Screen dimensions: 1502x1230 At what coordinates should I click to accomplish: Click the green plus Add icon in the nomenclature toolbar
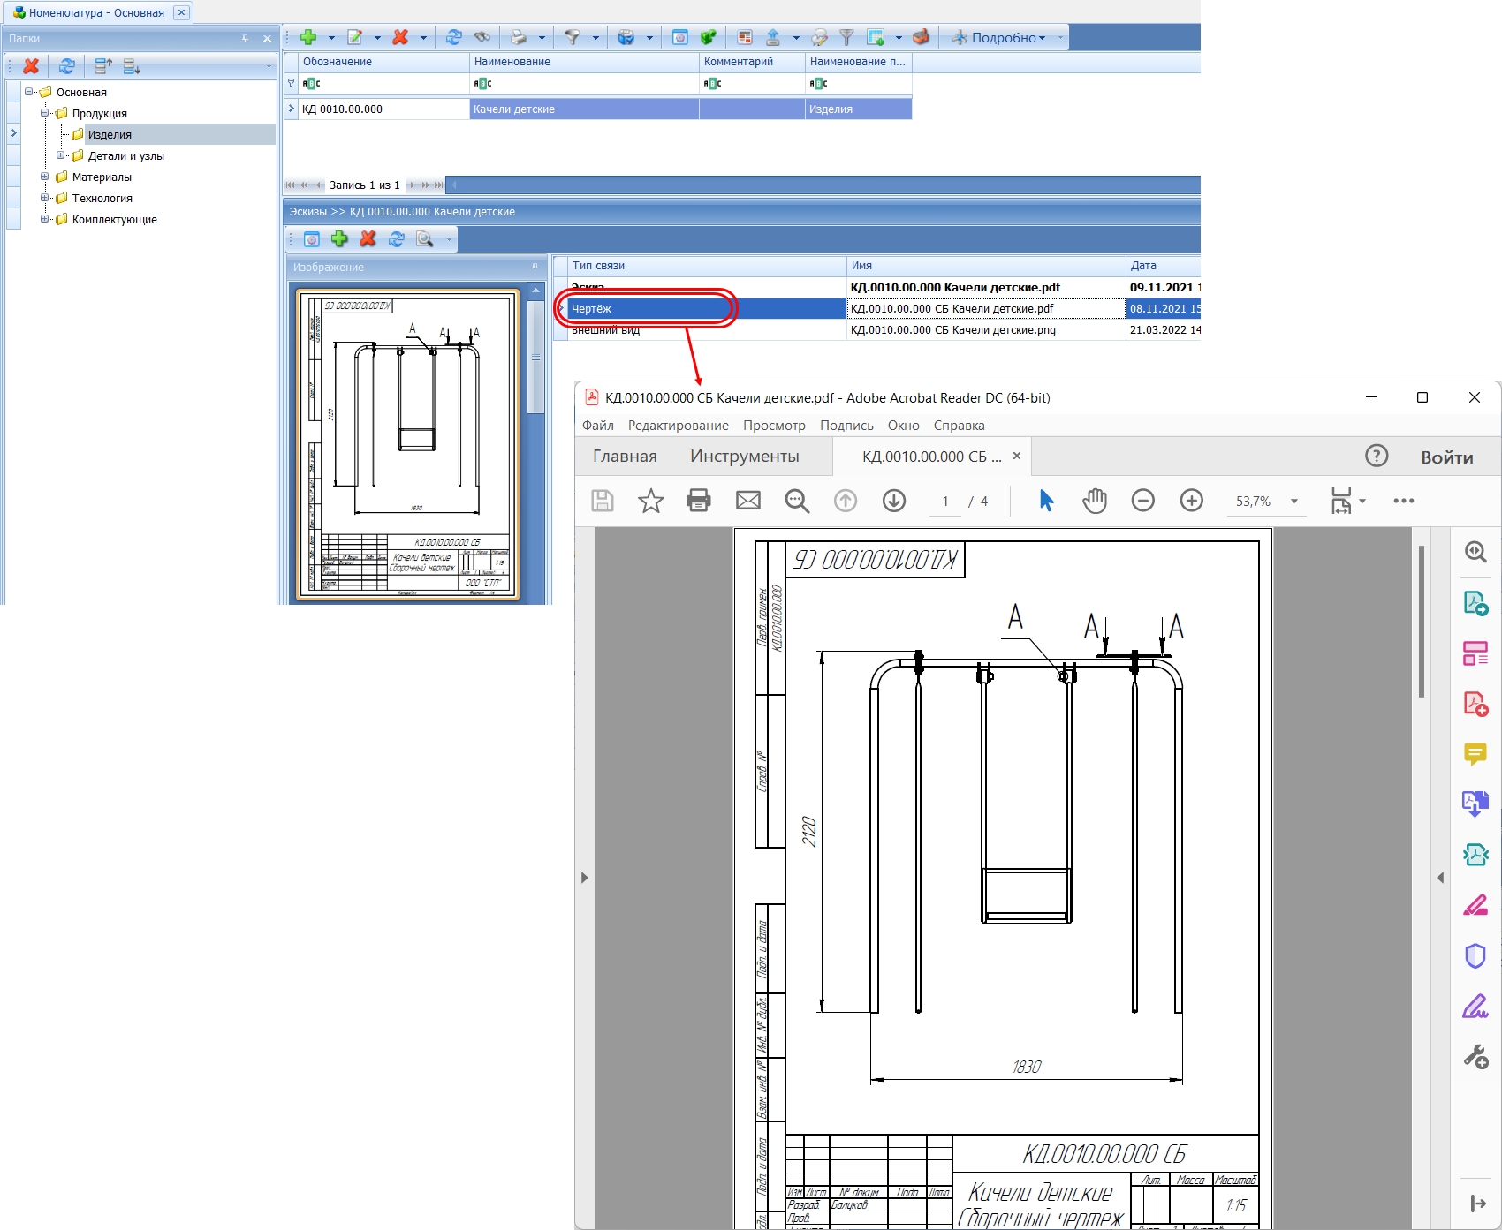pyautogui.click(x=308, y=37)
